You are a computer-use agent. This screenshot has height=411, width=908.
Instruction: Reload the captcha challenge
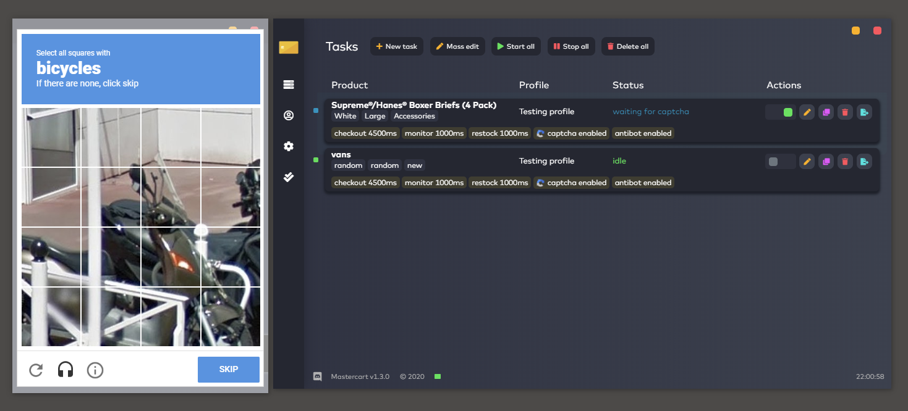tap(36, 370)
